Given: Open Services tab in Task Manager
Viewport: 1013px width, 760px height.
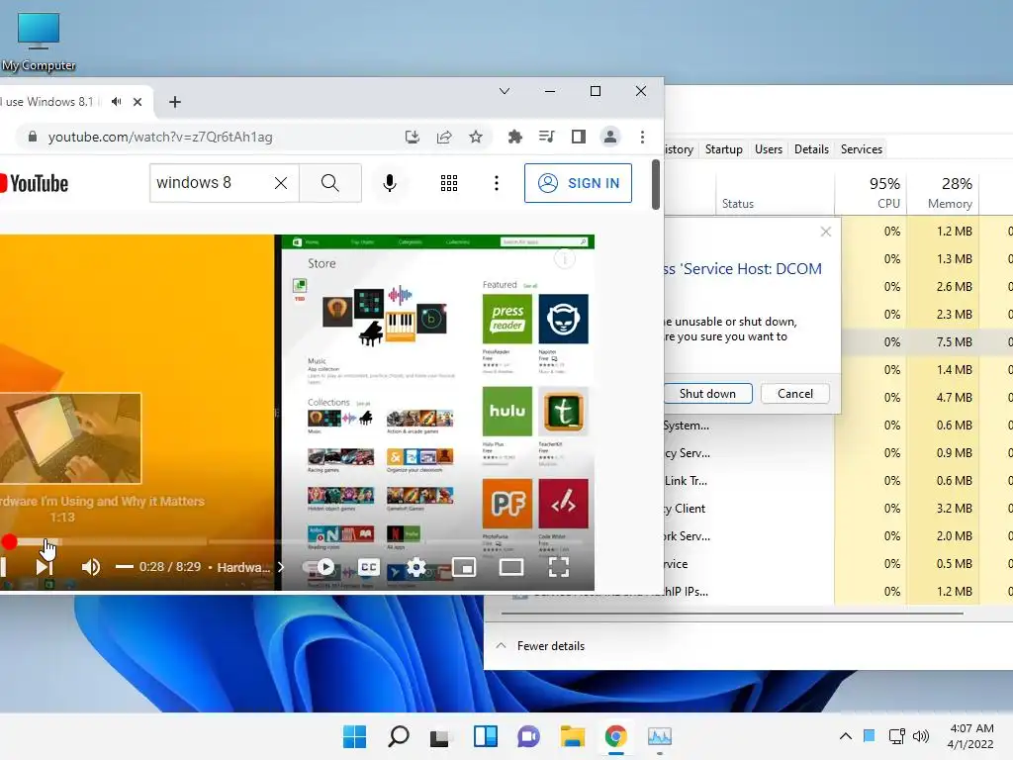Looking at the screenshot, I should [x=862, y=149].
